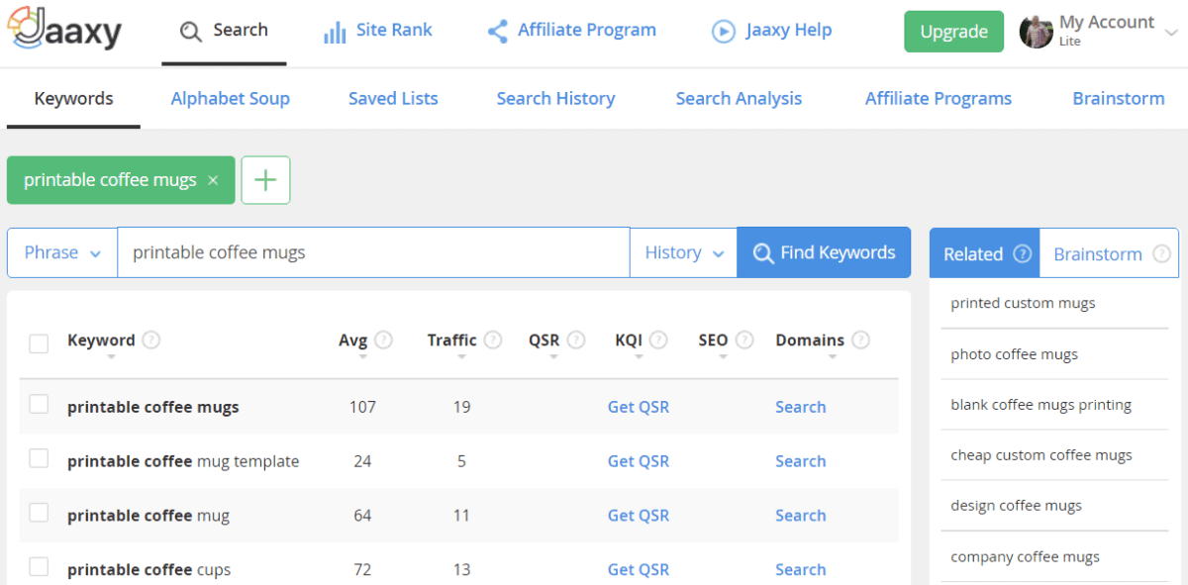1188x585 pixels.
Task: Sort by Domains column arrow
Action: 832,357
